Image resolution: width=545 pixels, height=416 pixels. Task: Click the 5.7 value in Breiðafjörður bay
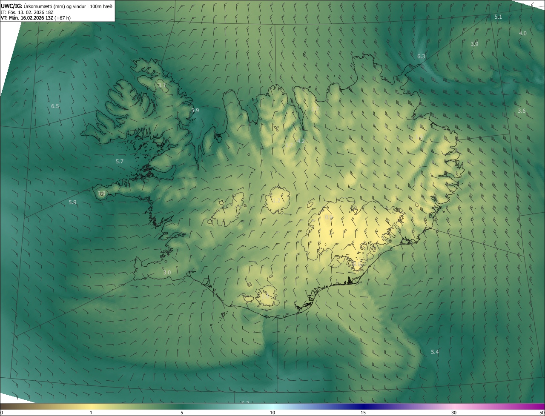pos(120,161)
